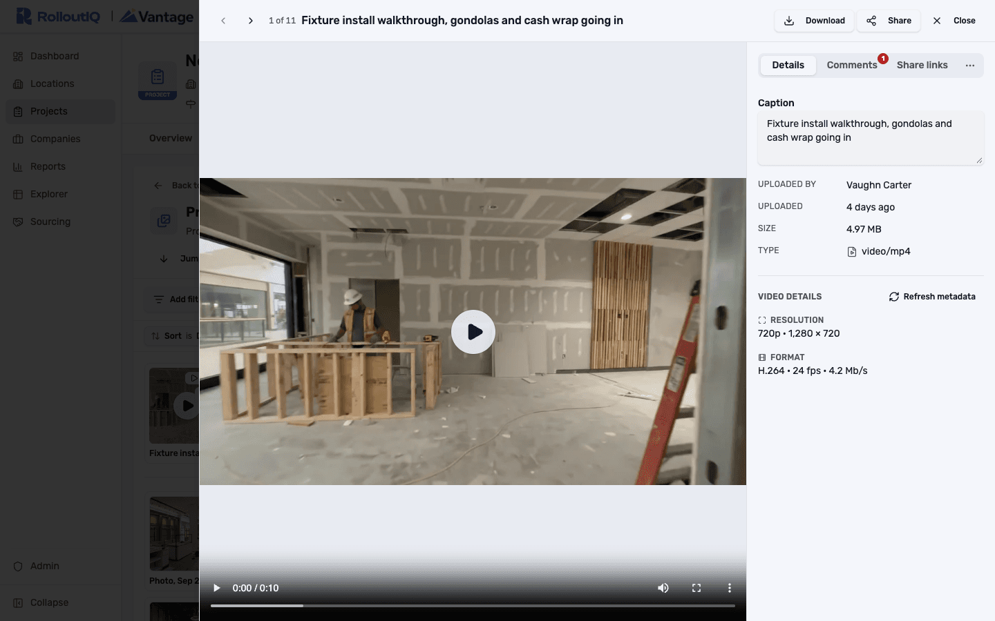This screenshot has height=621, width=995.
Task: Click the Vantage logo
Action: pyautogui.click(x=157, y=17)
